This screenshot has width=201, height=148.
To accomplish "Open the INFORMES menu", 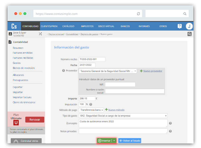I will 144,26.
